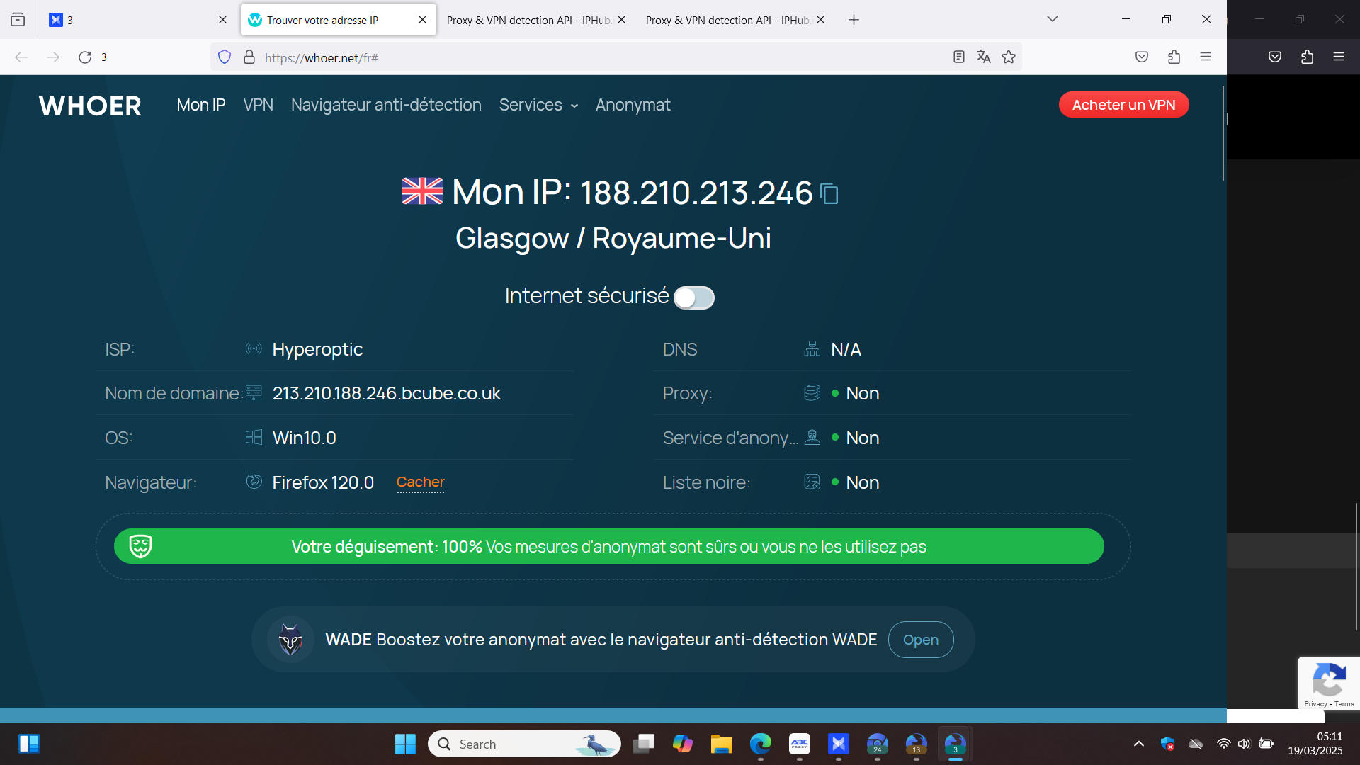Open the Windows Start menu

pos(405,744)
